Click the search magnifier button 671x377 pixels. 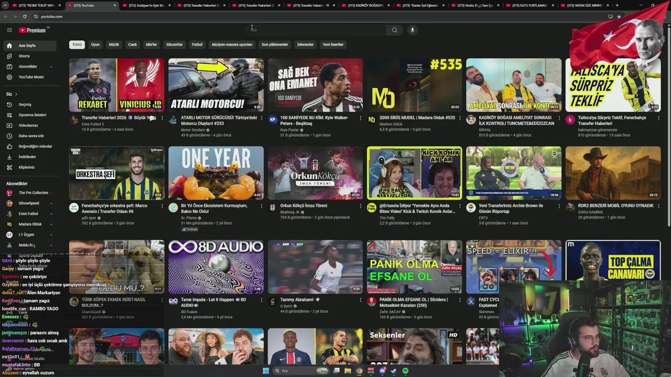395,30
